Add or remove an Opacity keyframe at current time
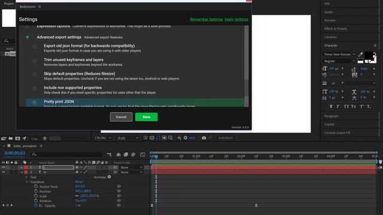 pos(7,205)
